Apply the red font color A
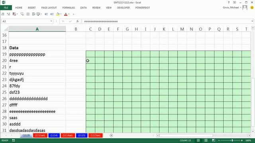 pyautogui.click(x=66, y=14)
